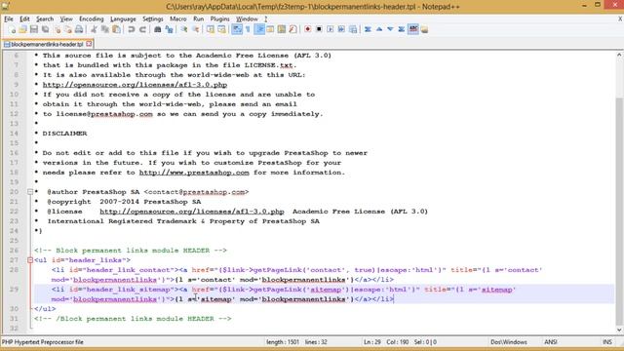Click the INS indicator in the status bar

click(607, 342)
